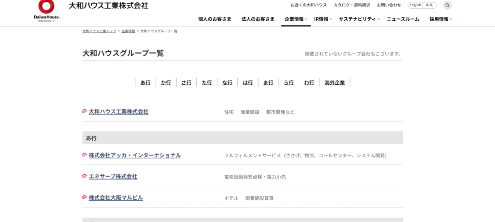
Task: Click the icon beside 大和ハウス工業株式会社 link
Action: click(x=85, y=111)
